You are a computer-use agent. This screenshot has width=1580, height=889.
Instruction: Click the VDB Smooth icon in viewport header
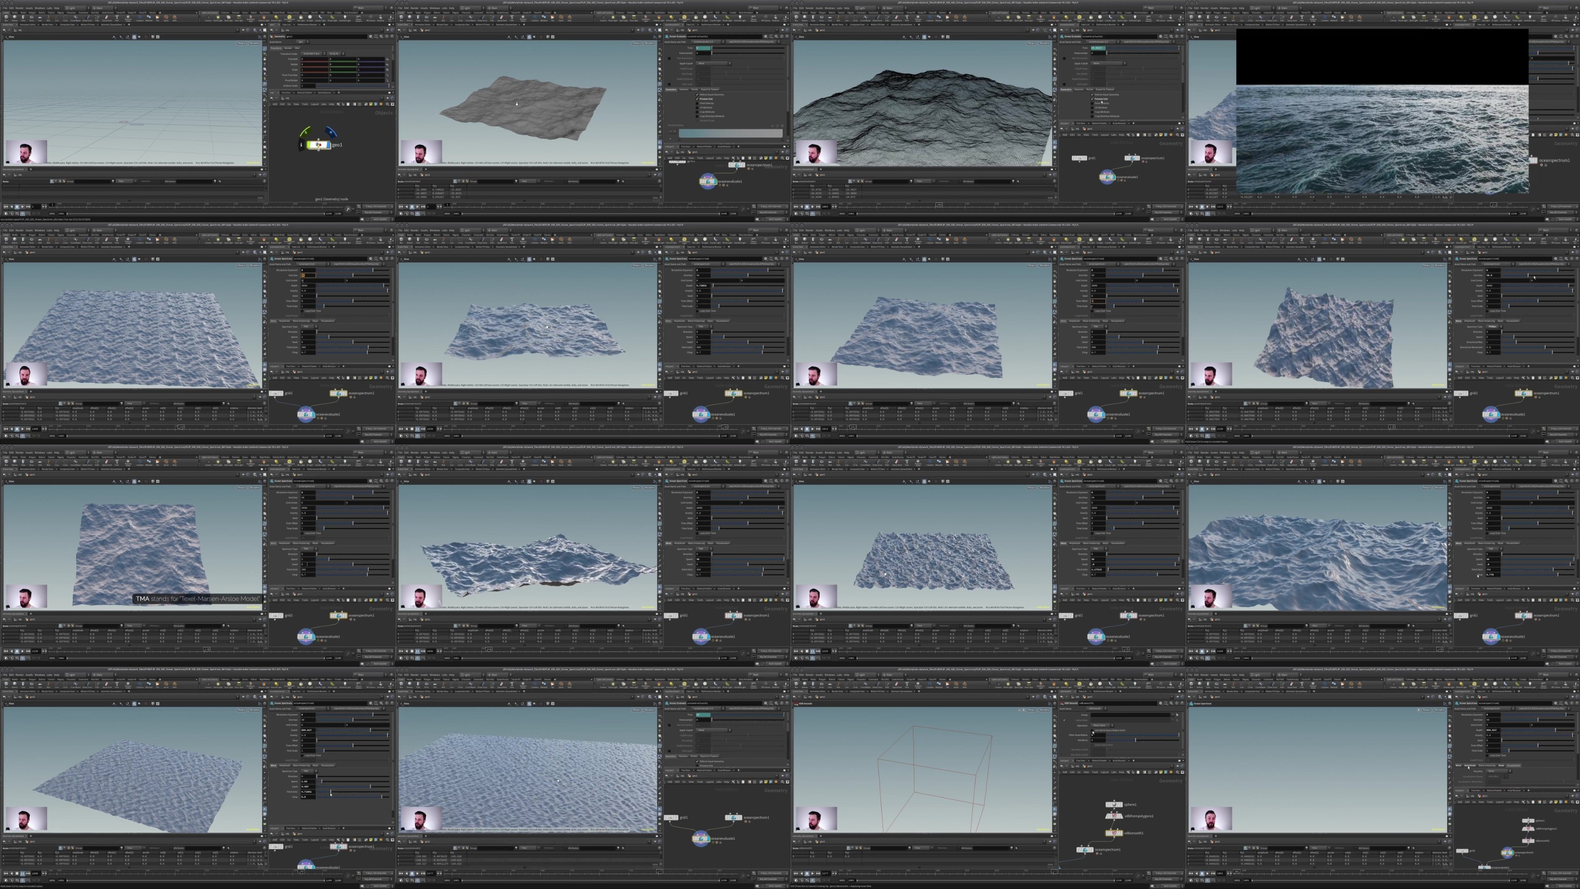click(796, 704)
